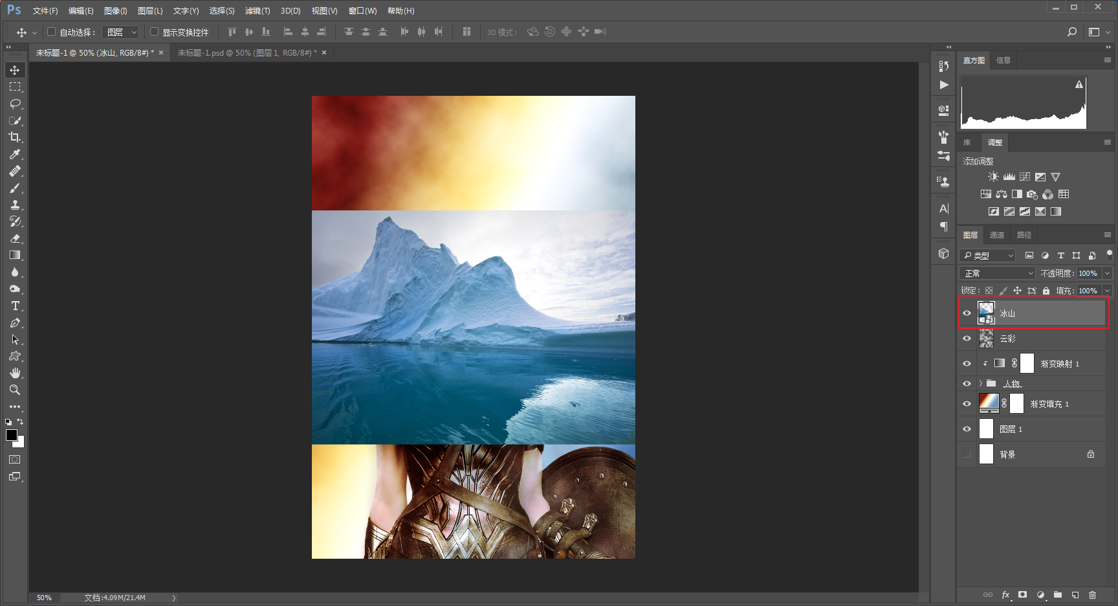Hide the 冰山 layer
The image size is (1118, 606).
click(x=967, y=313)
